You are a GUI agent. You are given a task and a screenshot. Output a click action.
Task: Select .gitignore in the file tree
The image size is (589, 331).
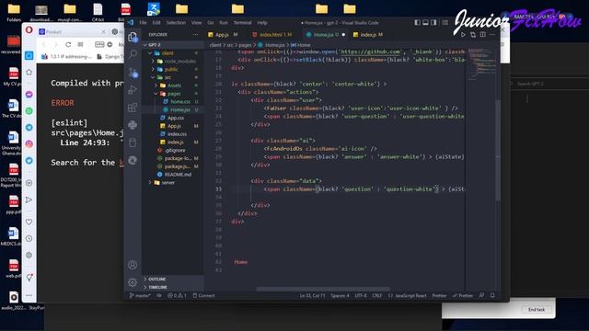(x=175, y=150)
